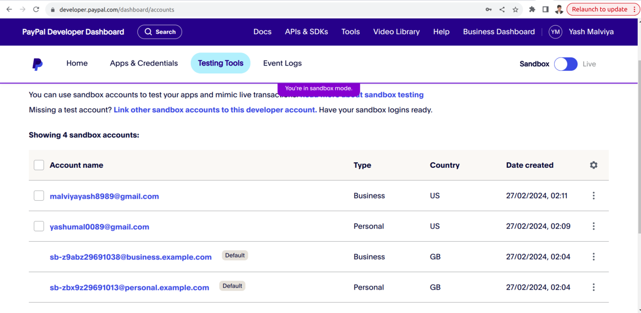Click the browser extensions puzzle icon
This screenshot has width=641, height=313.
click(x=532, y=9)
